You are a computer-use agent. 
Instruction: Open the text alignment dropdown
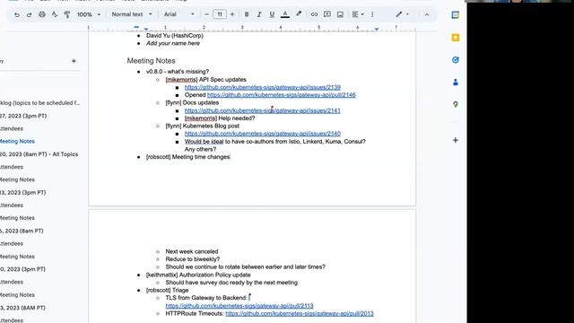coord(358,14)
